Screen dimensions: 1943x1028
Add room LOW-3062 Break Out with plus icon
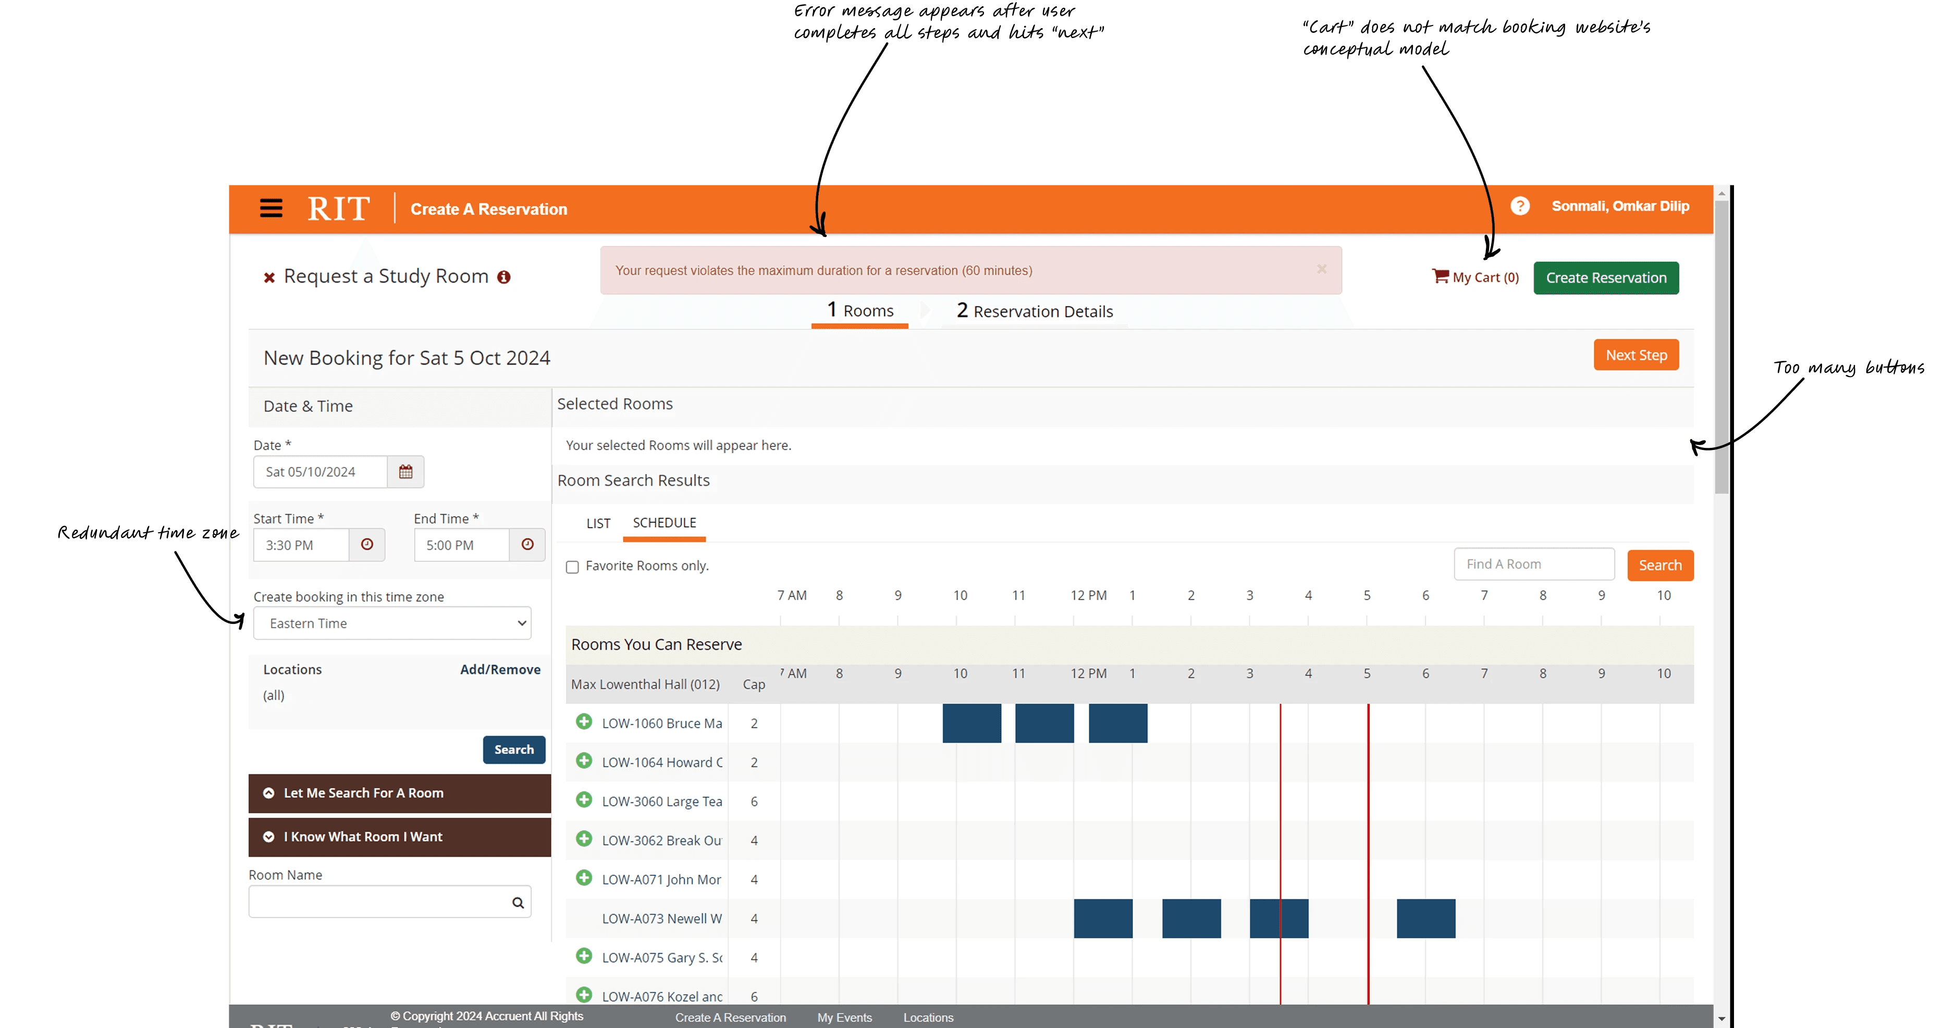pyautogui.click(x=584, y=839)
